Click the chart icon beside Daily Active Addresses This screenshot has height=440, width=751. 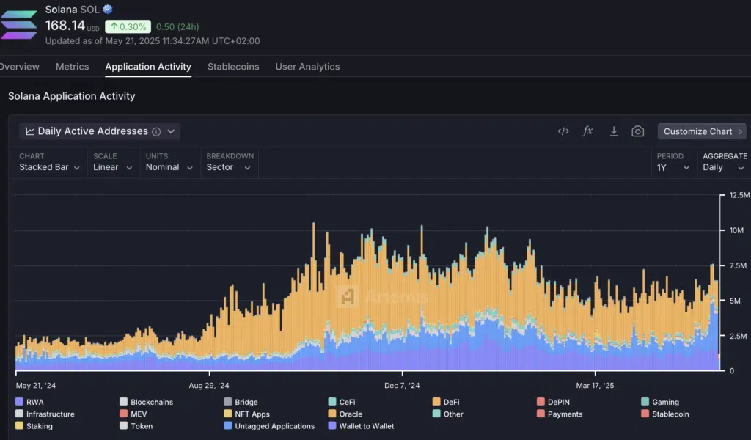click(29, 131)
